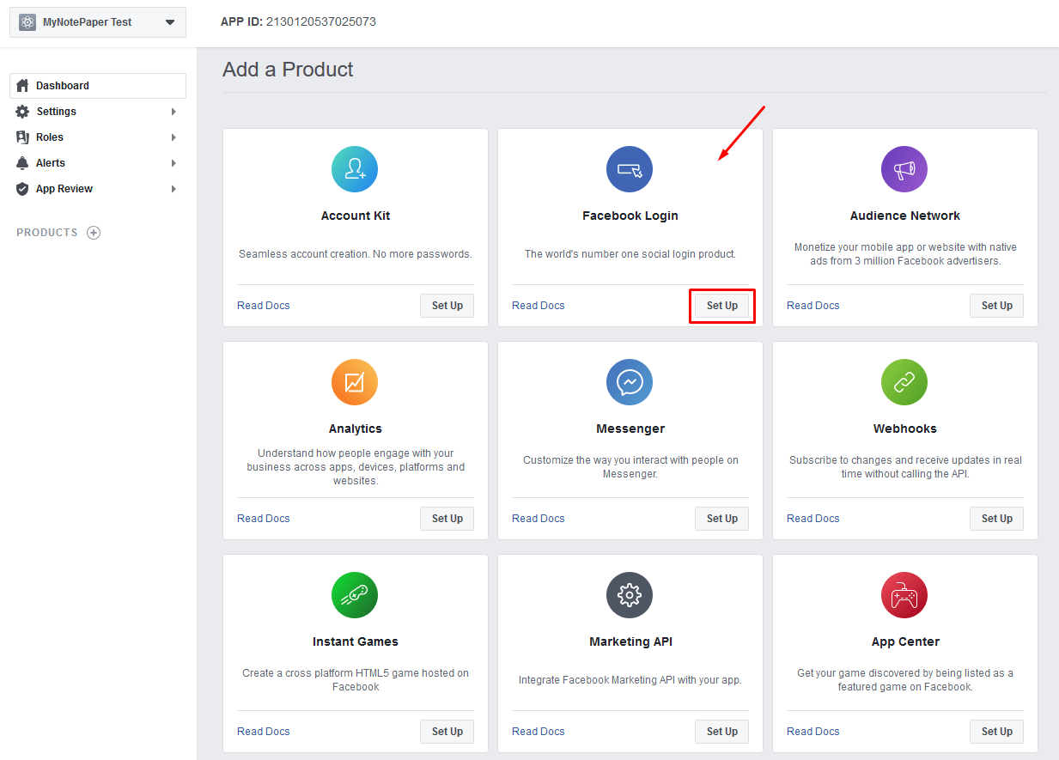Click the red App Center gamepad icon
The image size is (1059, 760).
tap(904, 595)
